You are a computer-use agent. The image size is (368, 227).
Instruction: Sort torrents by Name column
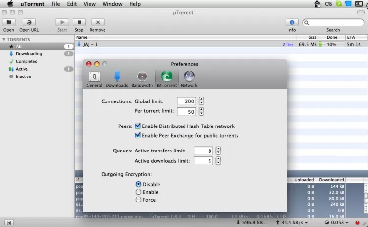tap(185, 37)
